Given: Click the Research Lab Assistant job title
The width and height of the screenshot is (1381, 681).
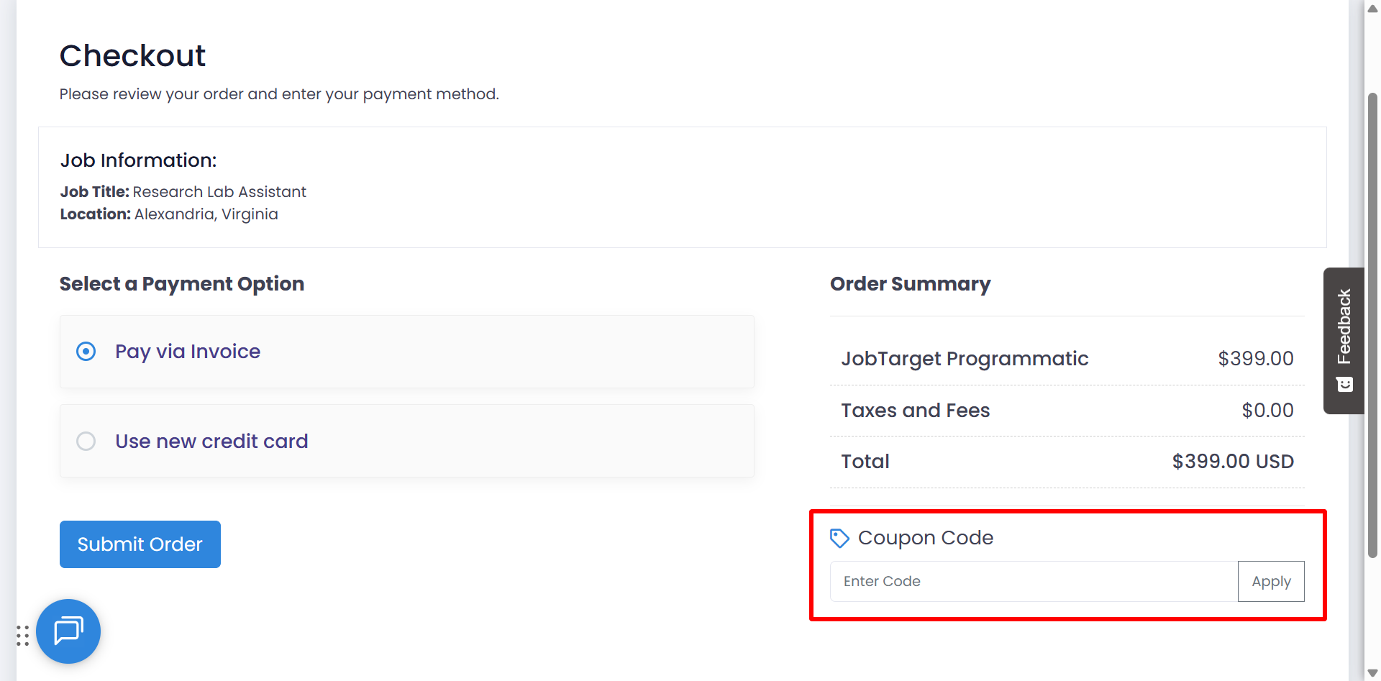Looking at the screenshot, I should (219, 192).
